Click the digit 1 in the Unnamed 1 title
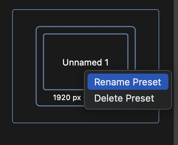Image resolution: width=178 pixels, height=145 pixels. click(107, 62)
